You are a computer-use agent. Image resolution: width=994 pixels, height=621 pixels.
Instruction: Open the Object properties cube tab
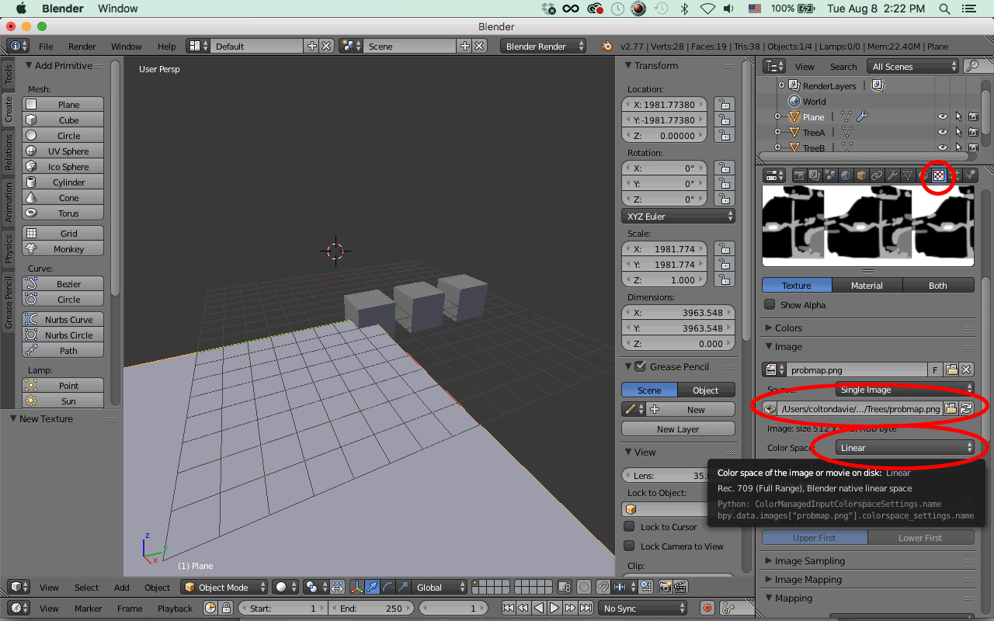coord(861,175)
